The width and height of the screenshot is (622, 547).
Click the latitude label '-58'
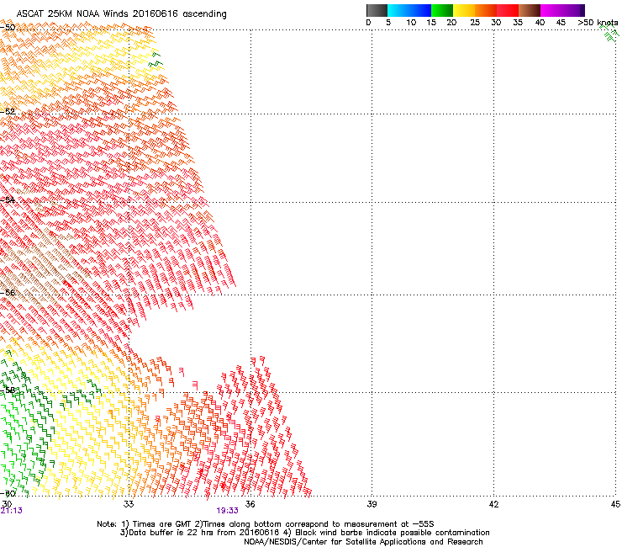[8, 390]
